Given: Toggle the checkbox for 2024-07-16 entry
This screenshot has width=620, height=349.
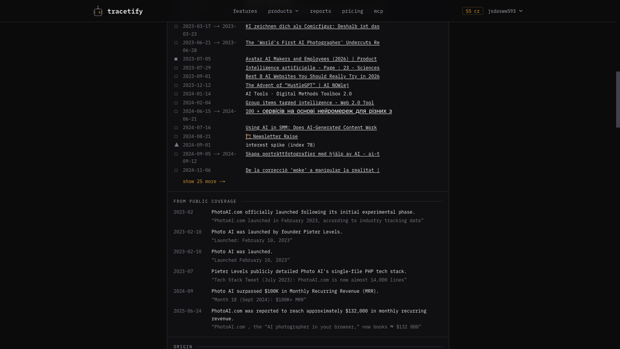Looking at the screenshot, I should pyautogui.click(x=176, y=128).
